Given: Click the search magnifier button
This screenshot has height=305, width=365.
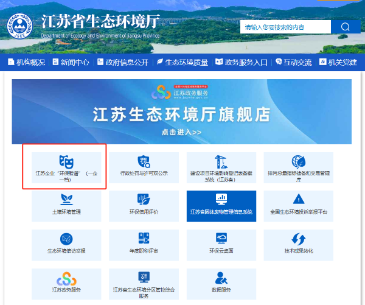Looking at the screenshot, I should [x=346, y=27].
